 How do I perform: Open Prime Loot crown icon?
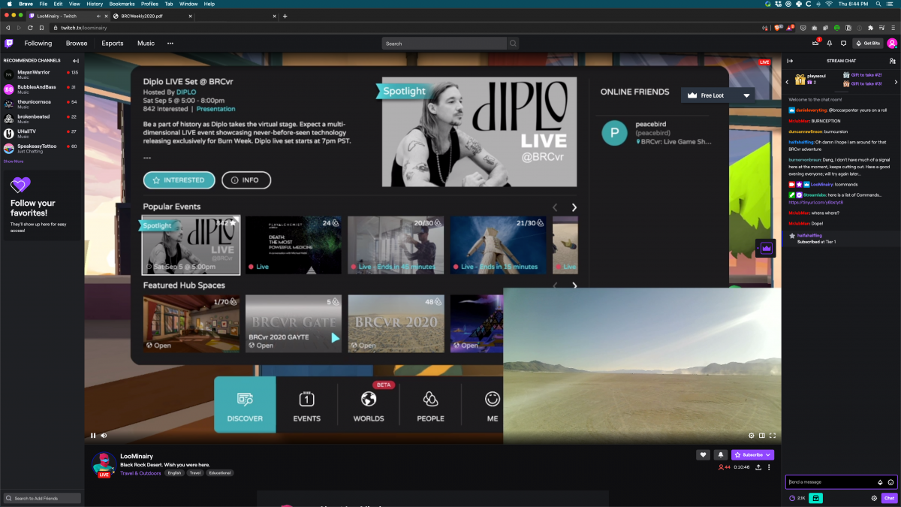pyautogui.click(x=815, y=44)
